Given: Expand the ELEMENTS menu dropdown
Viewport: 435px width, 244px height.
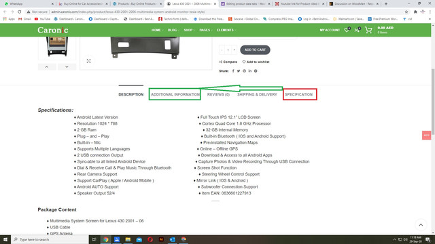Looking at the screenshot, I should (226, 30).
